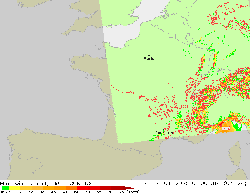
Task: Click the Dourbies city label
Action: click(x=164, y=132)
